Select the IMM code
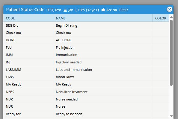 click(x=9, y=55)
